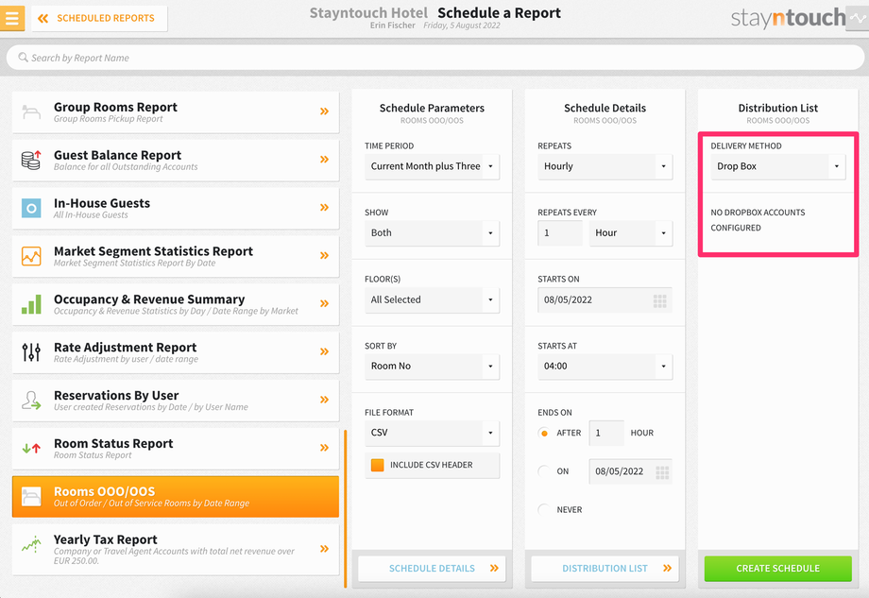Select the In-House Guests report item

pyautogui.click(x=175, y=209)
